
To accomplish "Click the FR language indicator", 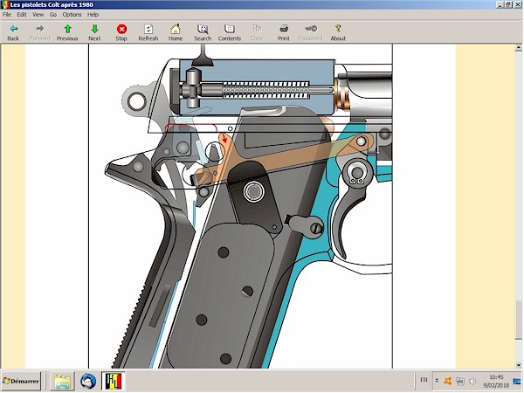I will [x=424, y=382].
